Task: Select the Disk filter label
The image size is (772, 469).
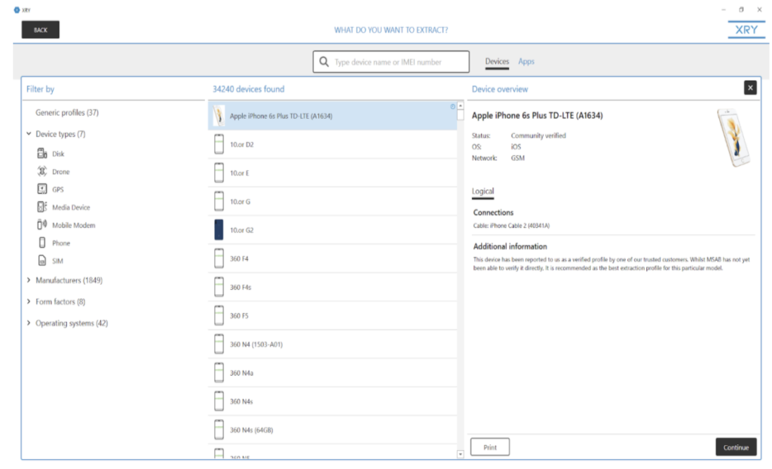Action: (58, 154)
